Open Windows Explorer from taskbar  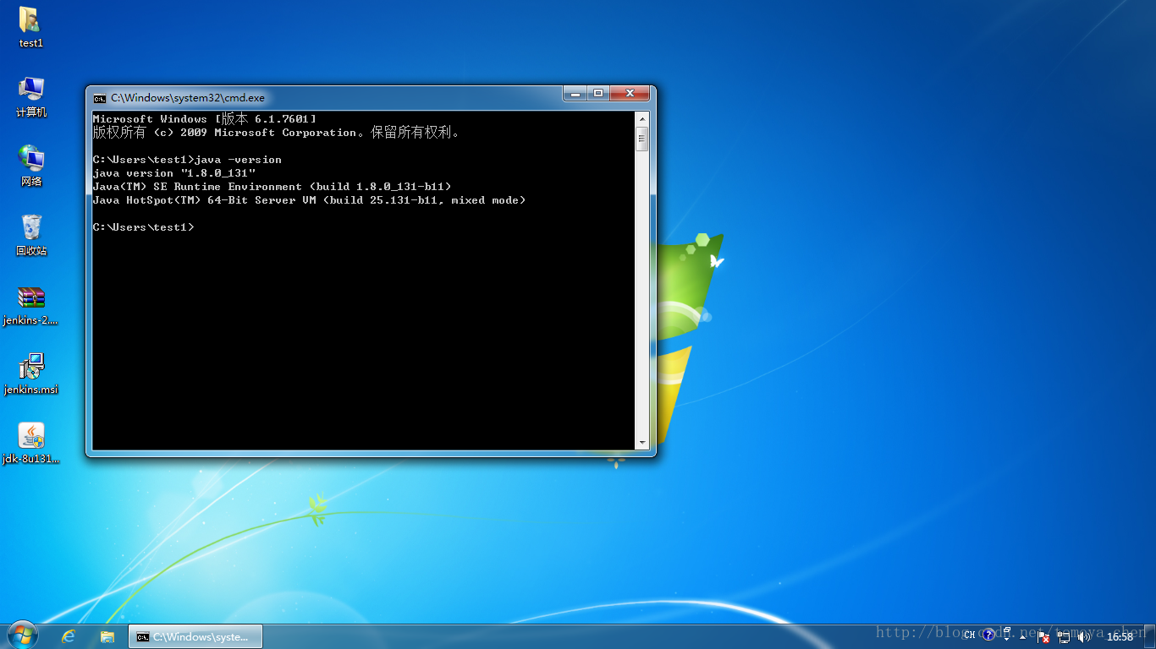[x=107, y=636]
